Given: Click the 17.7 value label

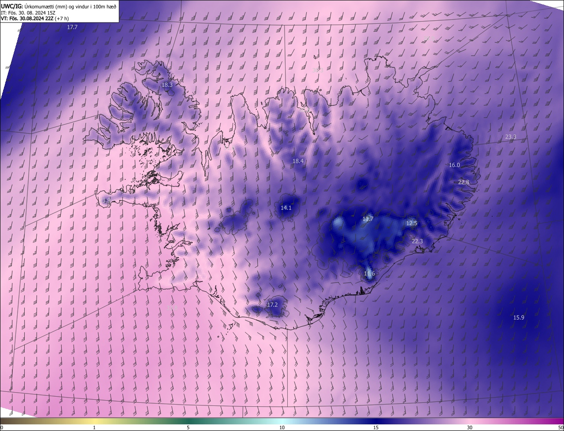Looking at the screenshot, I should point(72,27).
